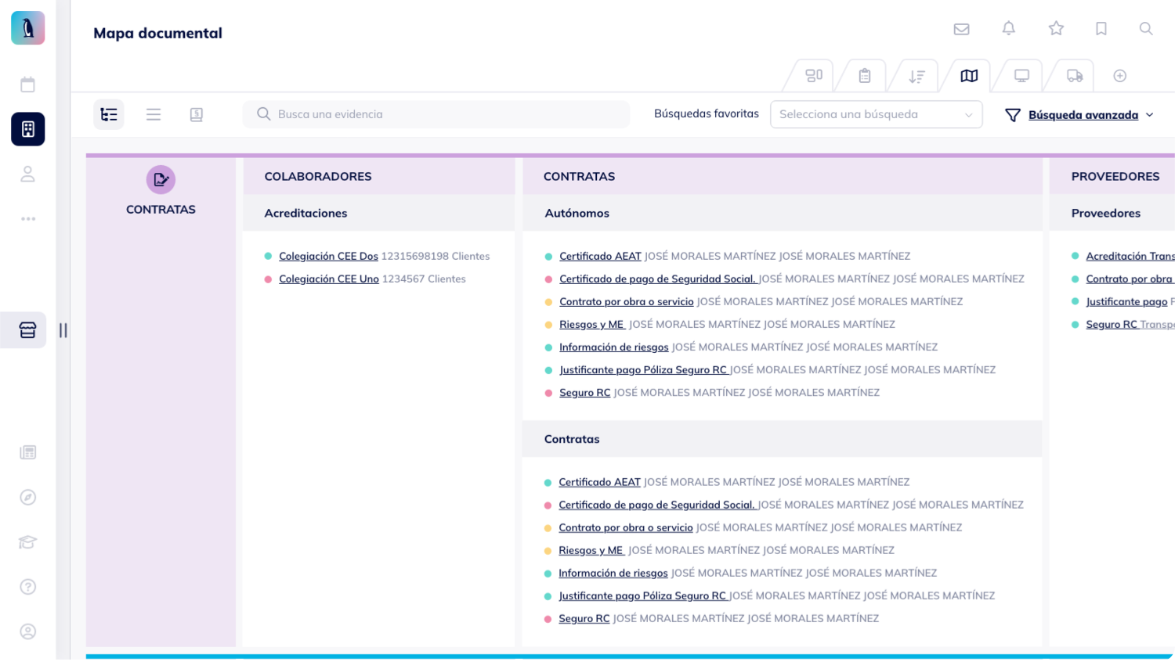Select the dashboard layout tab
This screenshot has width=1175, height=662.
[x=814, y=76]
